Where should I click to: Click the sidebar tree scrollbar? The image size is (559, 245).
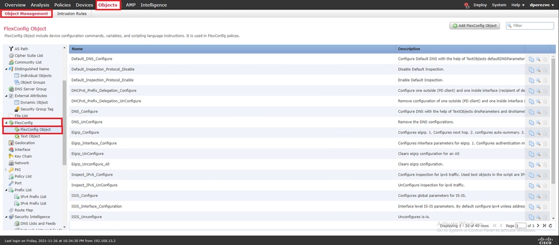tap(64, 123)
